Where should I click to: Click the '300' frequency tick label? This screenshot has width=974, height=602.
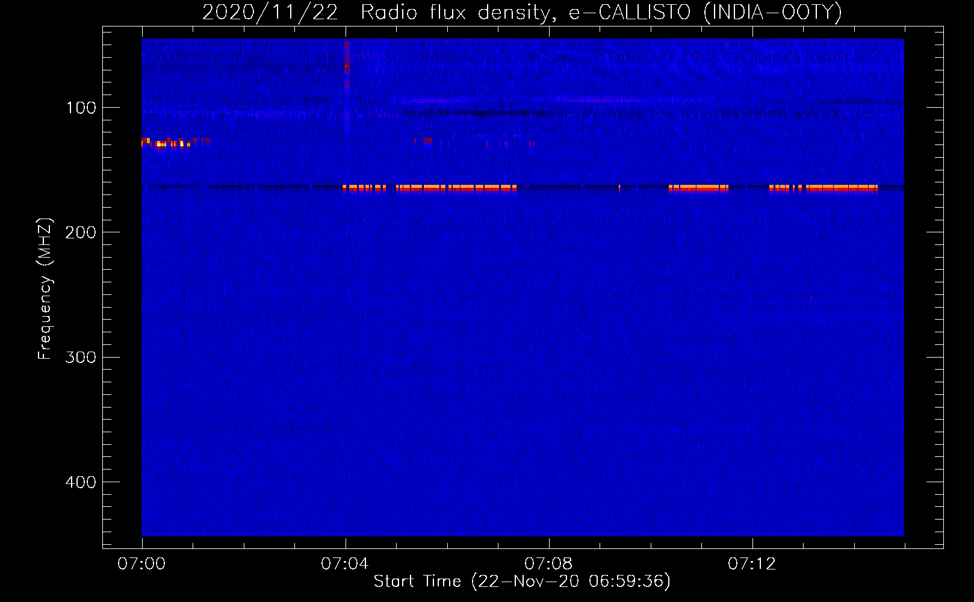click(x=81, y=357)
